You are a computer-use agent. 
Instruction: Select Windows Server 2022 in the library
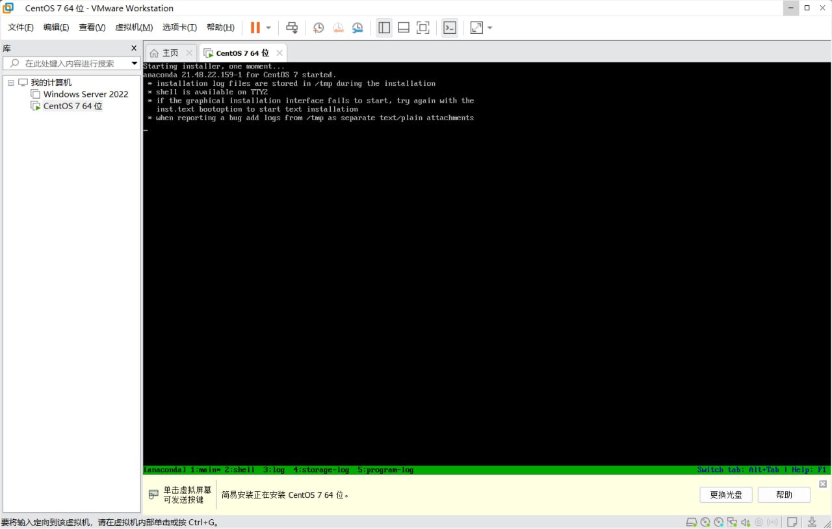click(86, 94)
